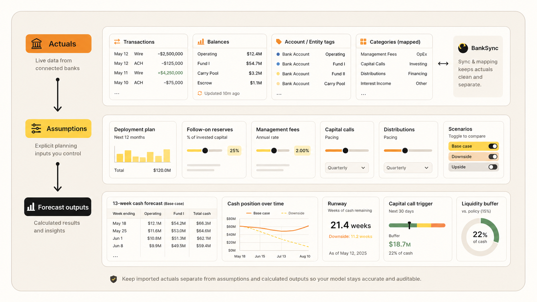Click the Account / Entity tags tag icon
Screen dimensions: 537x302
(x=279, y=42)
